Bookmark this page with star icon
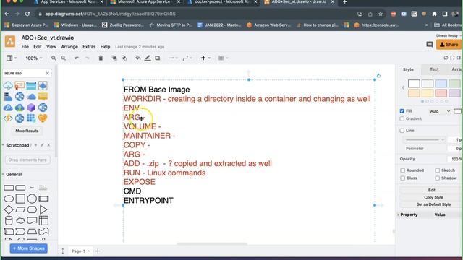 (381, 14)
